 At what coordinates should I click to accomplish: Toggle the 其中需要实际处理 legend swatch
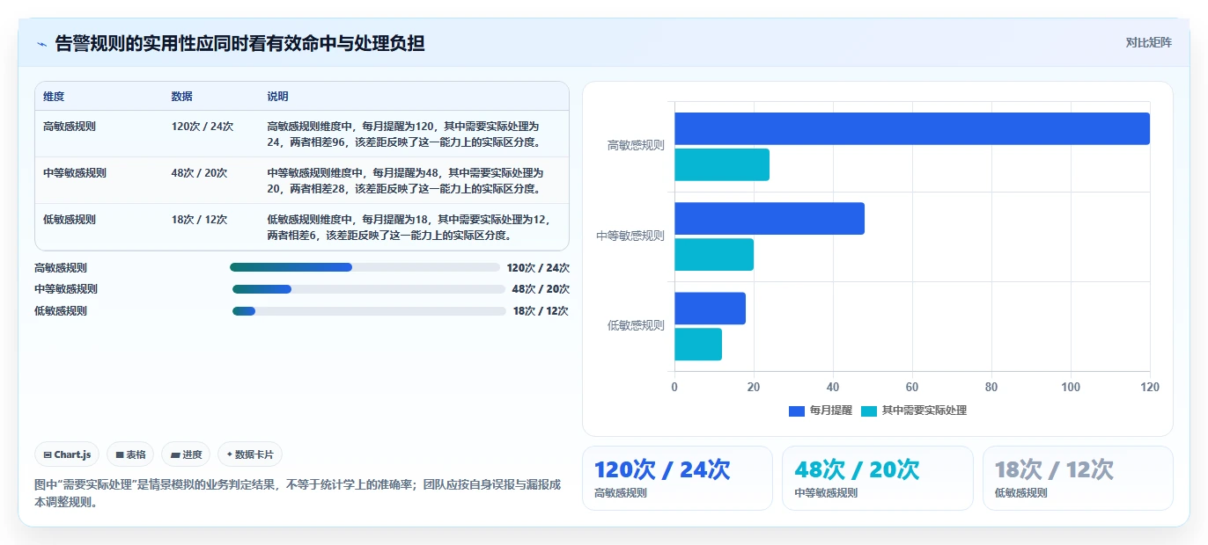point(869,411)
